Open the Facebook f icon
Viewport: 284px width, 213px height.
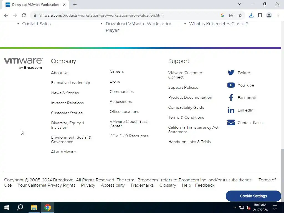[231, 98]
